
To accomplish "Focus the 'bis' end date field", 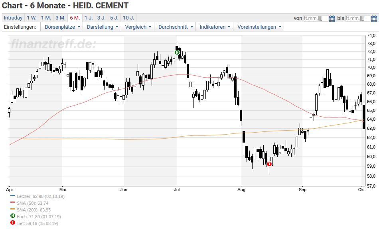I will pos(358,18).
